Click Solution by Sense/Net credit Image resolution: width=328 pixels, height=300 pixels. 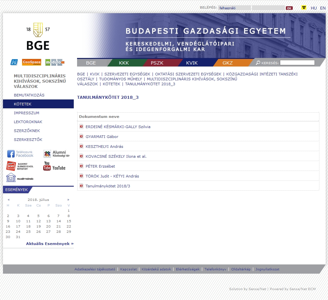[248, 289]
